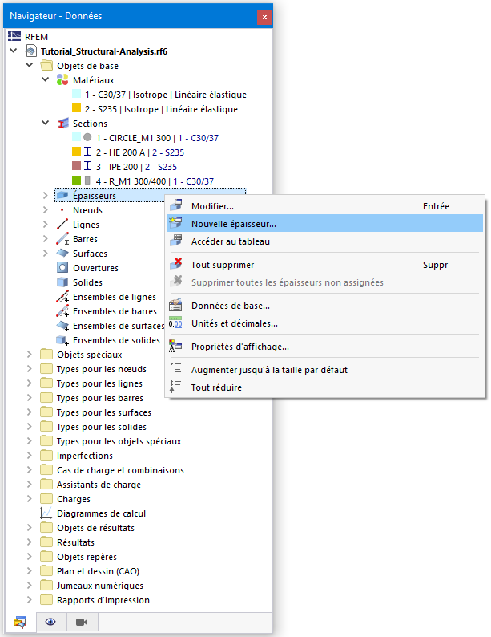Click the Épaisseurs thickness icon

(62, 196)
